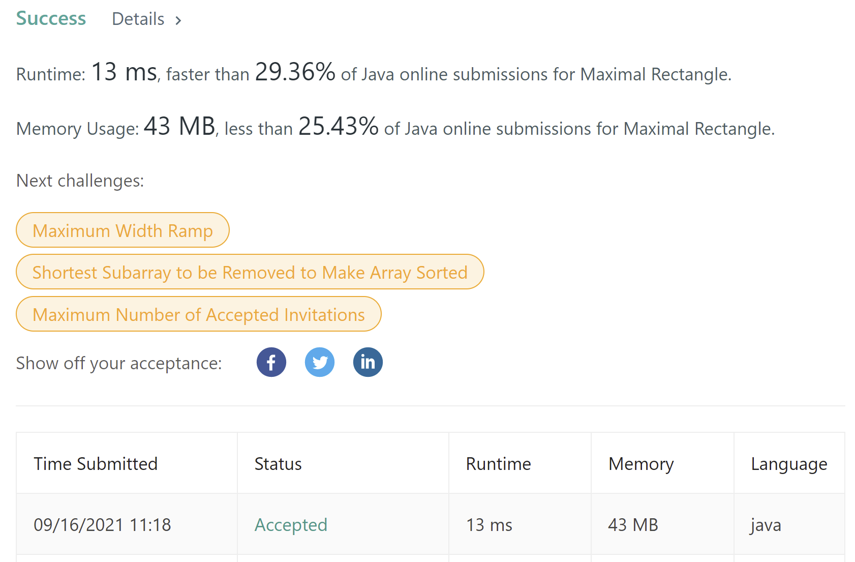The image size is (855, 562).
Task: Click the Success status heading
Action: (x=51, y=18)
